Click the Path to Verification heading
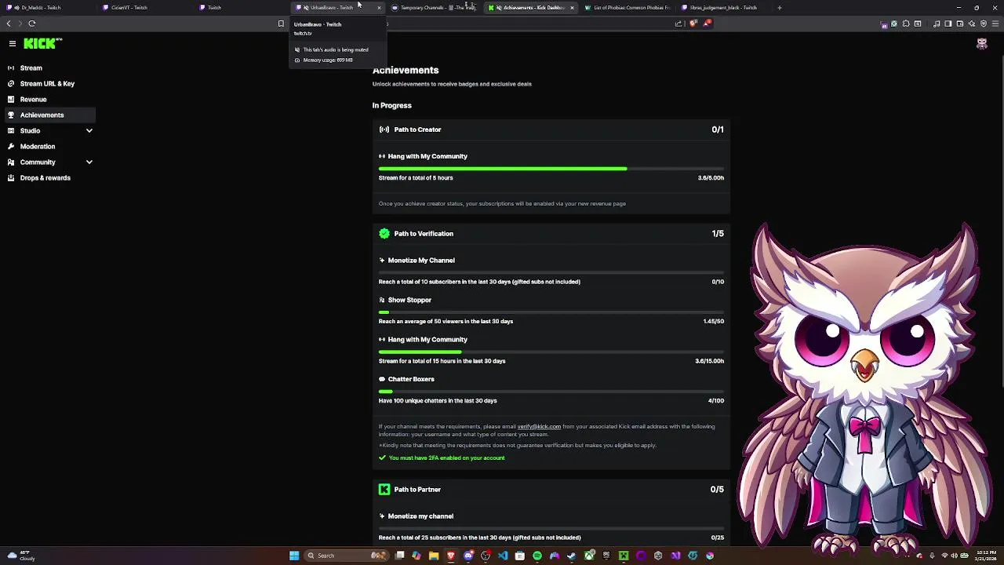Screen dimensions: 1004x565 point(424,234)
